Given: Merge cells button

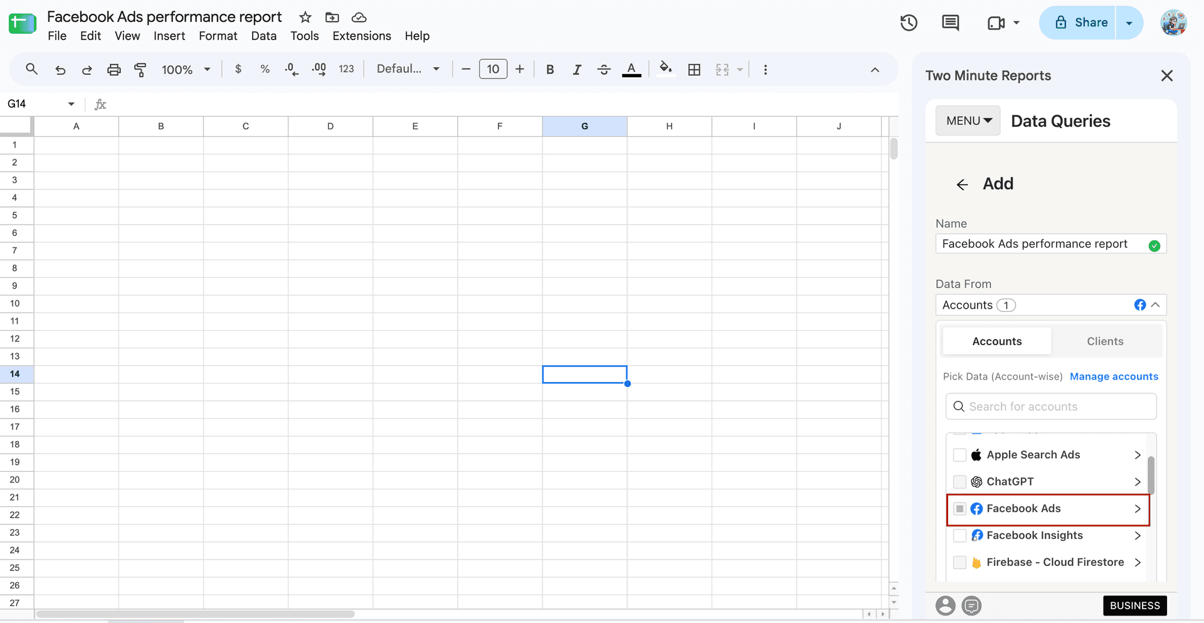Looking at the screenshot, I should click(x=722, y=70).
